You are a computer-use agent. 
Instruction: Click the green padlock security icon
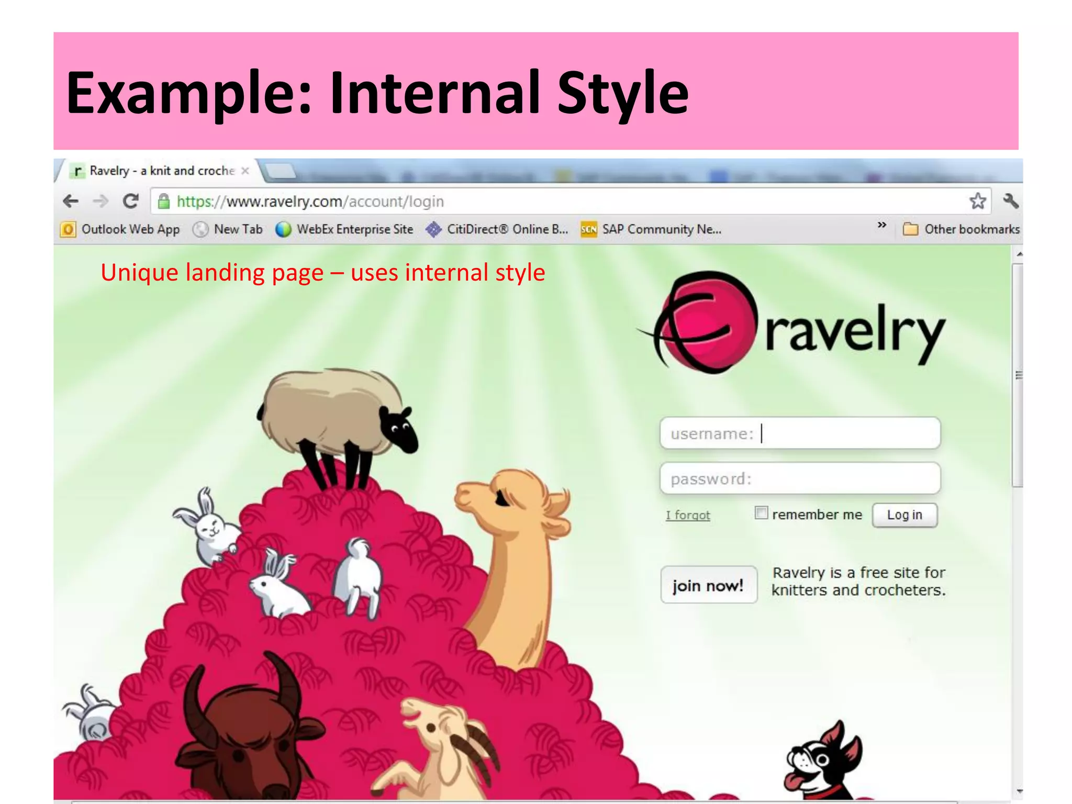164,202
